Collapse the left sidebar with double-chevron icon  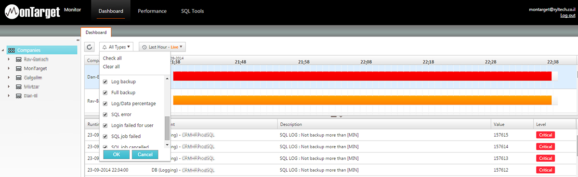[79, 40]
